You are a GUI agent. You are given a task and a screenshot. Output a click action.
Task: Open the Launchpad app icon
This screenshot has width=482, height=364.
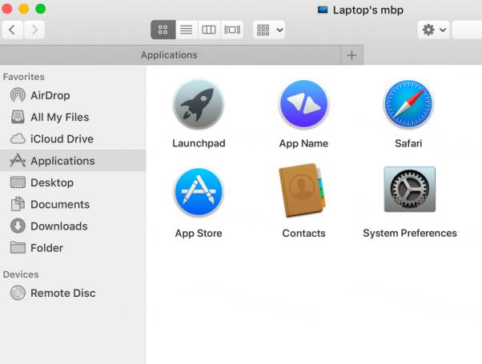[199, 105]
